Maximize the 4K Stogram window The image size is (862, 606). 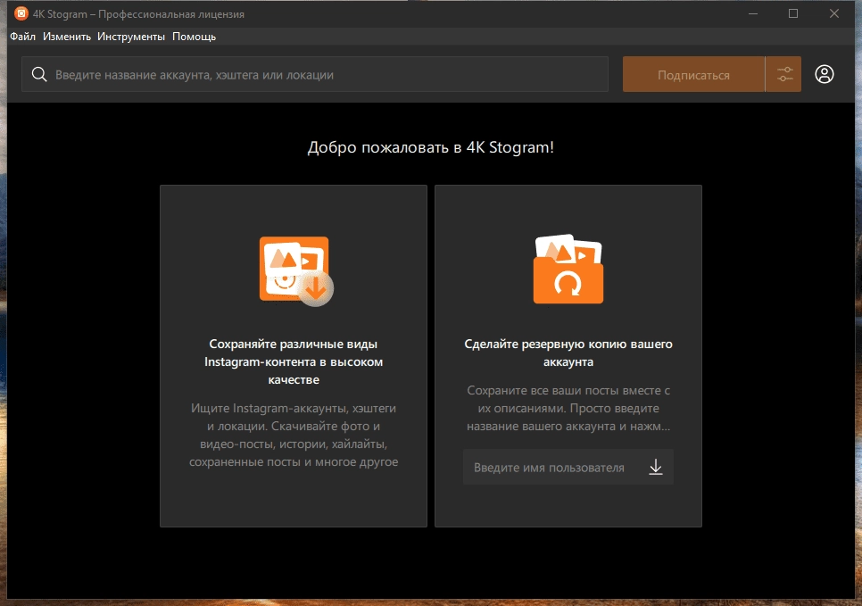tap(793, 13)
